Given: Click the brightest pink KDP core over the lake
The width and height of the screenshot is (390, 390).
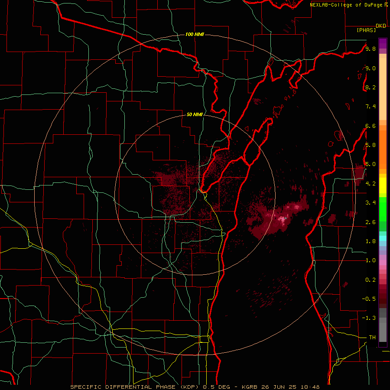Looking at the screenshot, I should [282, 219].
